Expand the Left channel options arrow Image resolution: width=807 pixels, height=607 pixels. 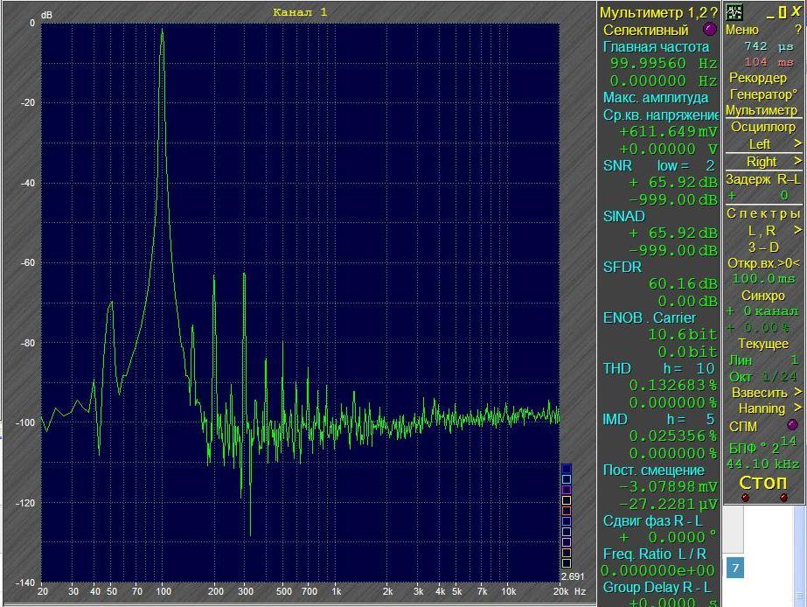[x=797, y=143]
